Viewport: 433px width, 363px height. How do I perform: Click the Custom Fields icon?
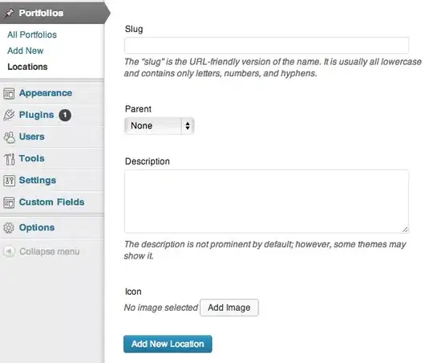(x=9, y=202)
